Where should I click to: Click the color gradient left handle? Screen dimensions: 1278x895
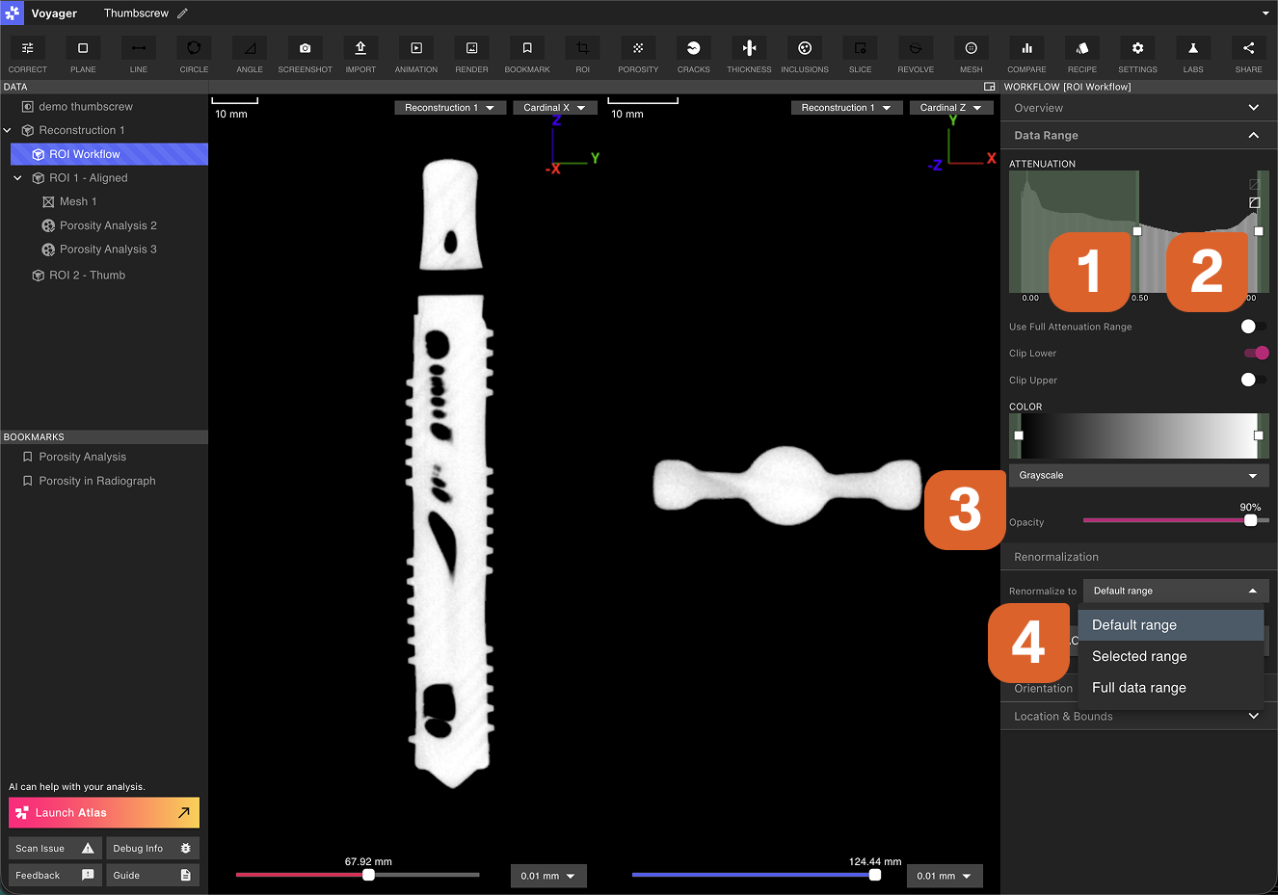(x=1019, y=435)
